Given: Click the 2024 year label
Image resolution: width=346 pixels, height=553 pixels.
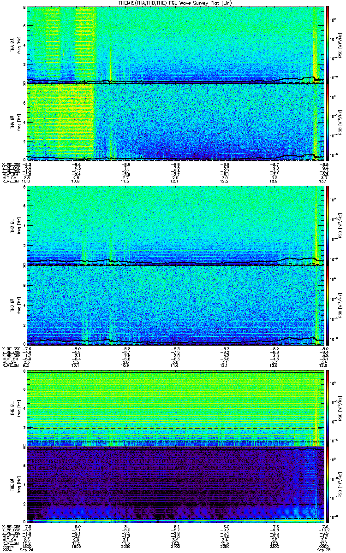Looking at the screenshot, I should click(7, 550).
